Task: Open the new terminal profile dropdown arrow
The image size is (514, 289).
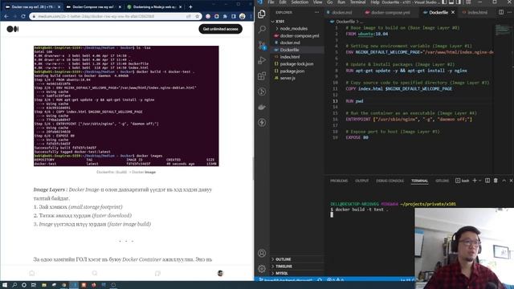Action: (480, 181)
